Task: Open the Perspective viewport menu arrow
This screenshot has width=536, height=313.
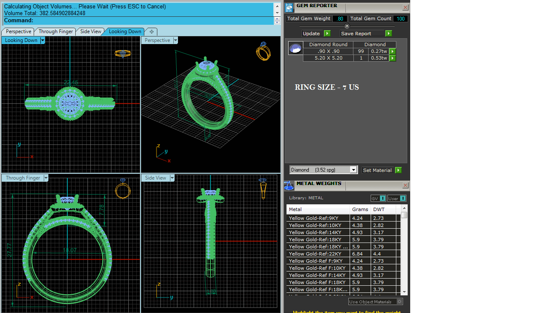Action: pos(175,40)
